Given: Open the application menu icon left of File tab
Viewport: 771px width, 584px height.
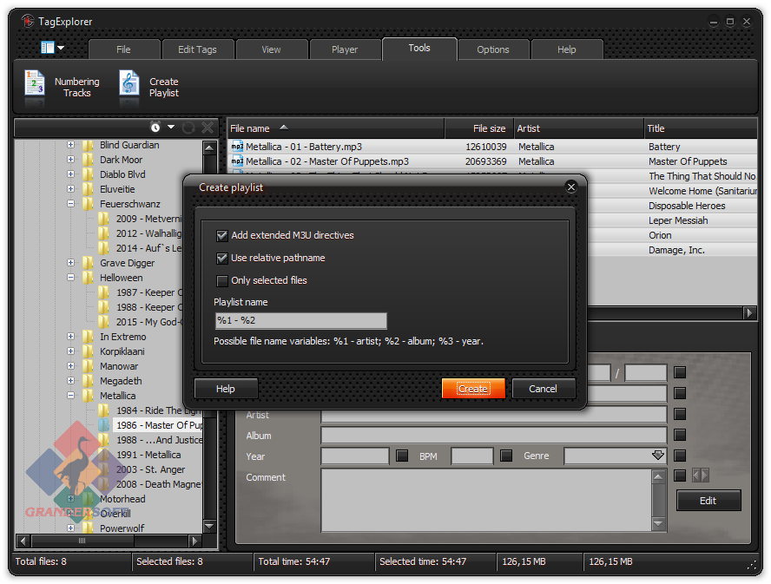Looking at the screenshot, I should pos(52,49).
